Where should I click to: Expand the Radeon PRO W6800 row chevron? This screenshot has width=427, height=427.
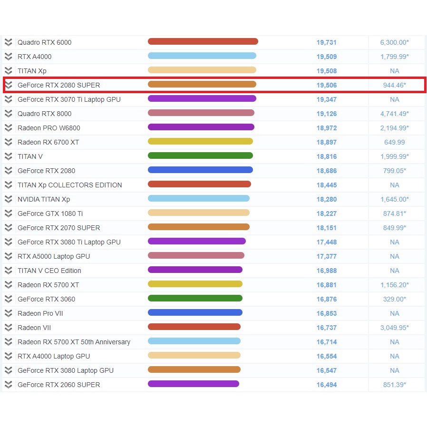pos(9,128)
